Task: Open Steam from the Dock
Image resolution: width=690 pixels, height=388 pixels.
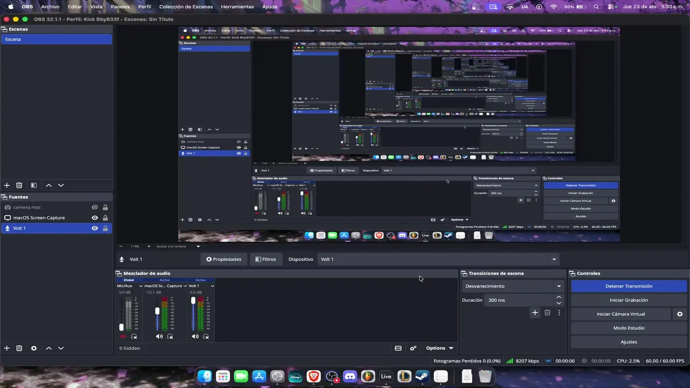Action: click(x=422, y=377)
